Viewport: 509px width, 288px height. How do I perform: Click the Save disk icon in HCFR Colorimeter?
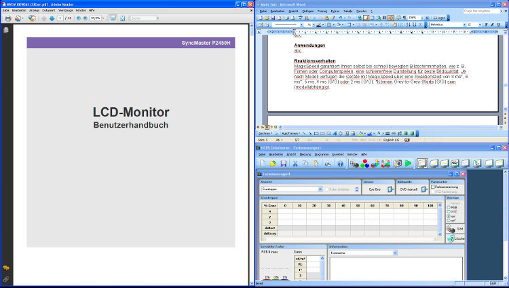coord(284,164)
